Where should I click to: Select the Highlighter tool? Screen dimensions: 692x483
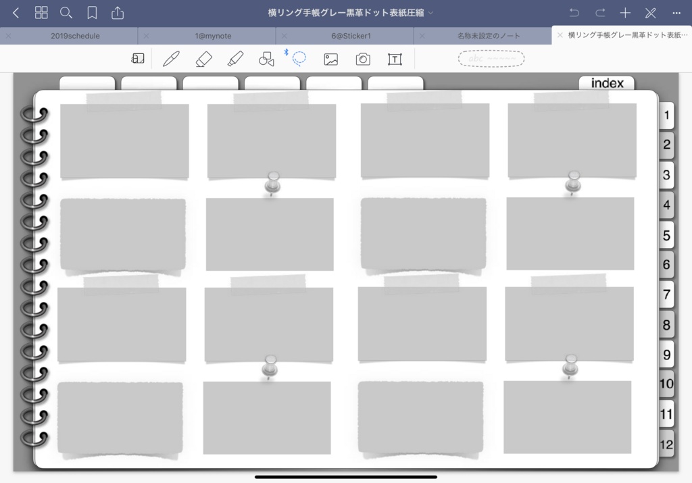point(235,59)
